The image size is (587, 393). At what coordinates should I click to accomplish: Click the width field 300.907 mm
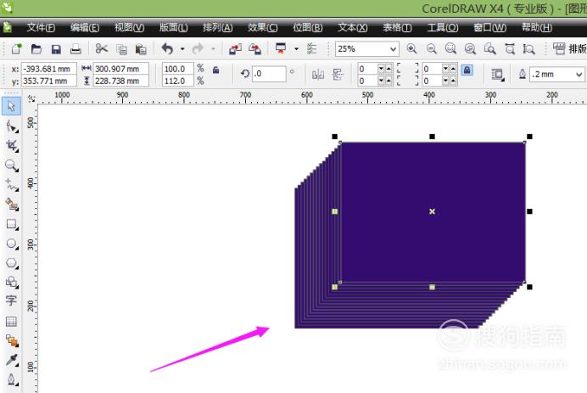(x=121, y=69)
